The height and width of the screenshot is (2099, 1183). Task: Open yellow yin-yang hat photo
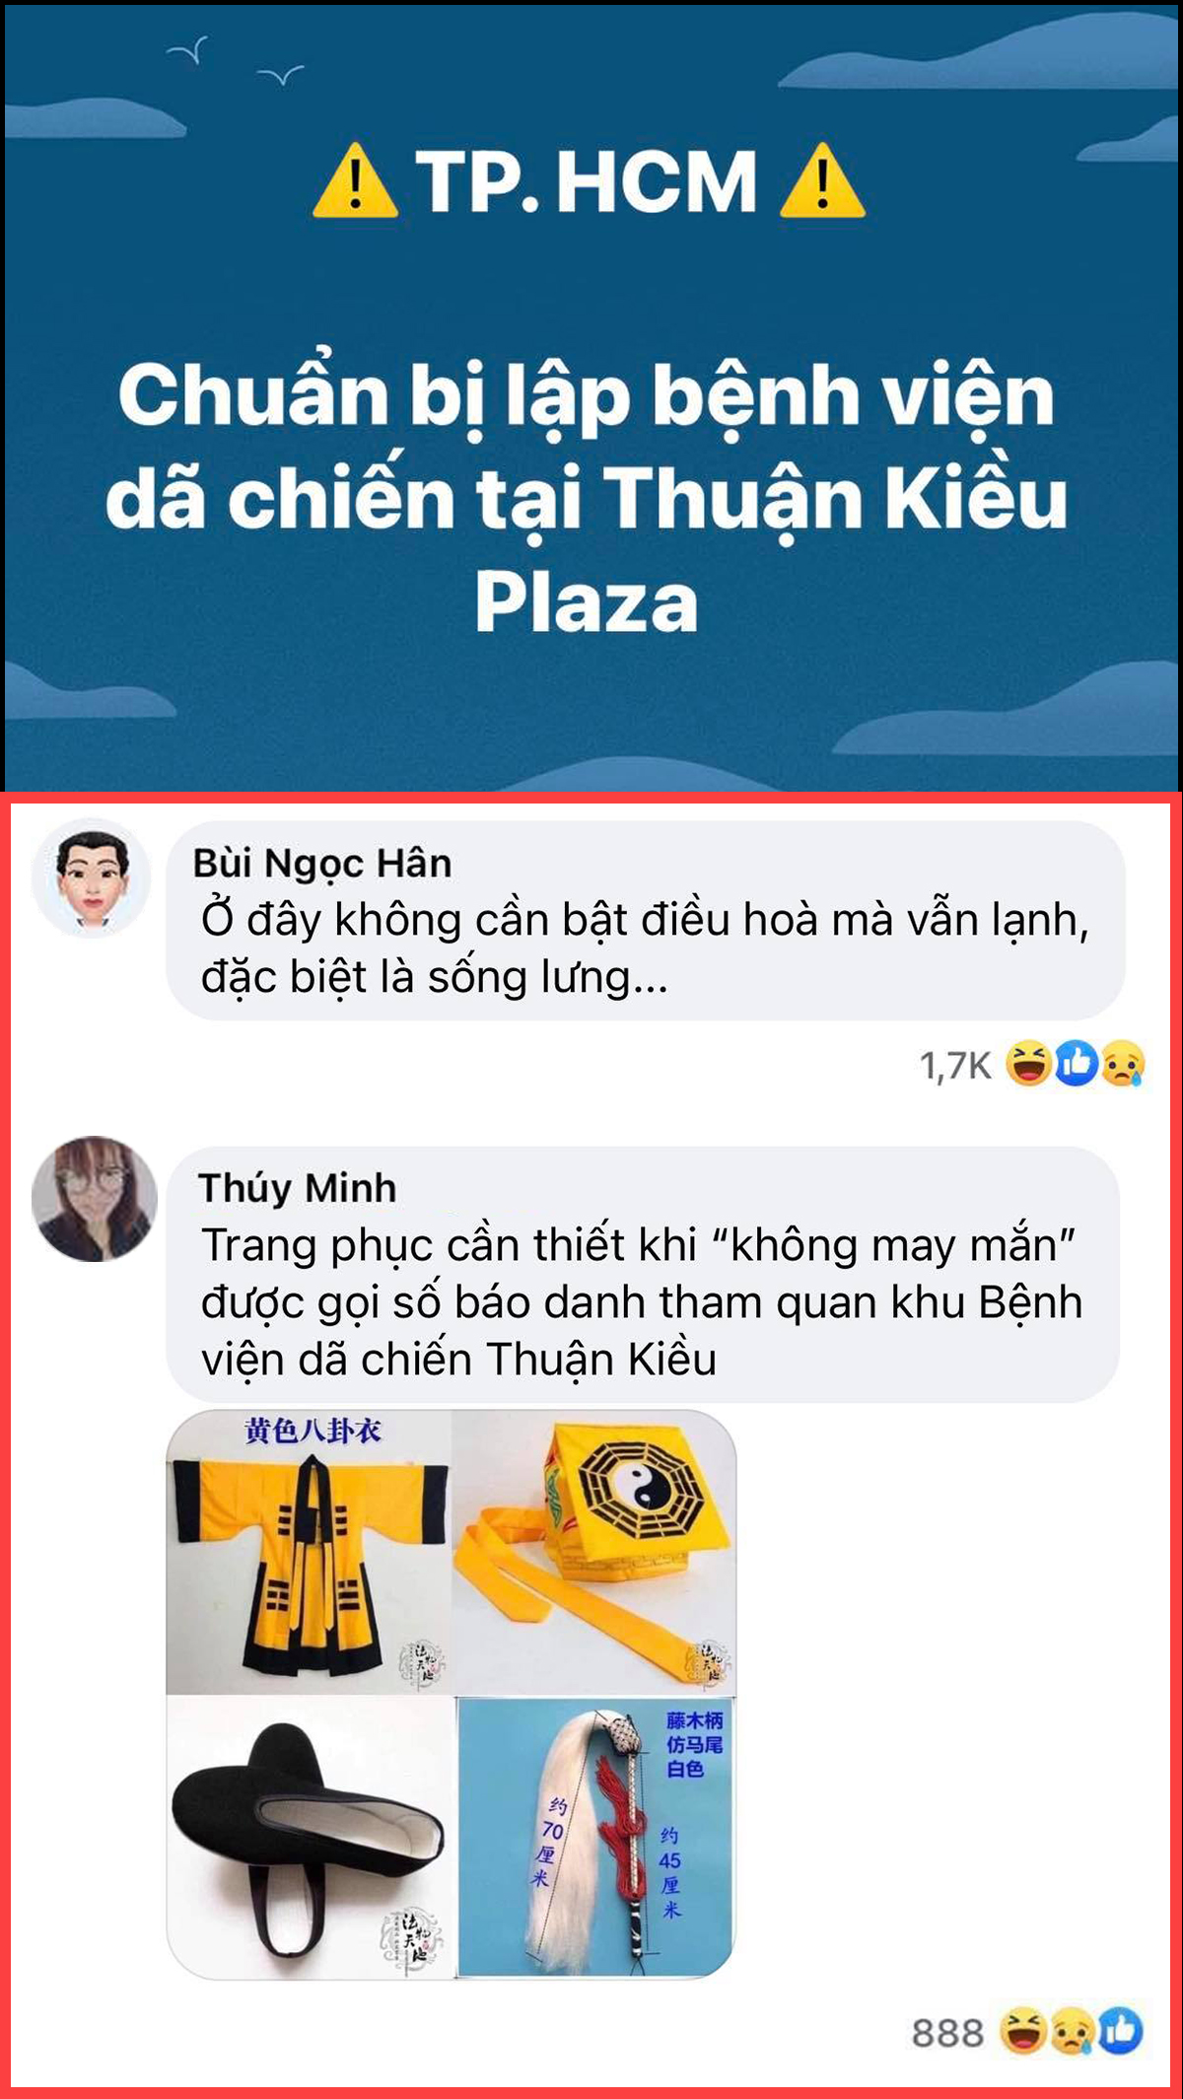pos(594,1552)
